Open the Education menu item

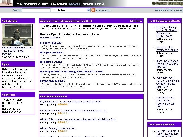click(74, 4)
